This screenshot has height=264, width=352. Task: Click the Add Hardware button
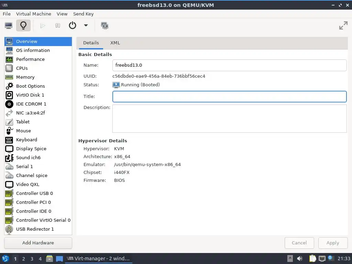pyautogui.click(x=38, y=243)
